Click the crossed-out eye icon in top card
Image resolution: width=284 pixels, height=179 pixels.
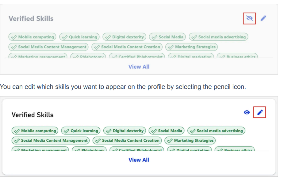coord(249,18)
